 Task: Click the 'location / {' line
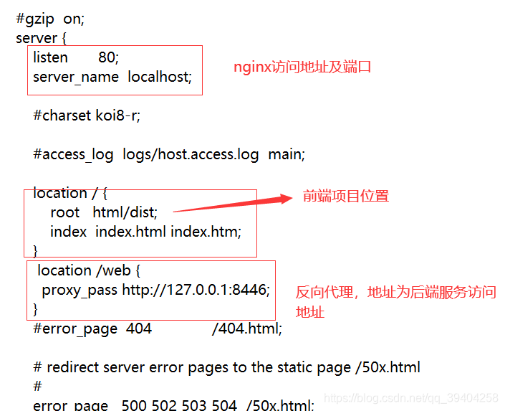(x=70, y=193)
